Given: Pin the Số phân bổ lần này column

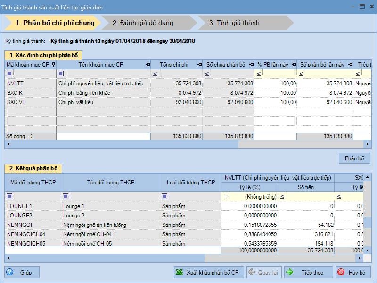Looking at the screenshot, I should (x=351, y=65).
